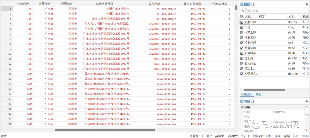The height and width of the screenshot is (138, 310).
Task: Switch to the 快照 tab
Action: click(258, 94)
